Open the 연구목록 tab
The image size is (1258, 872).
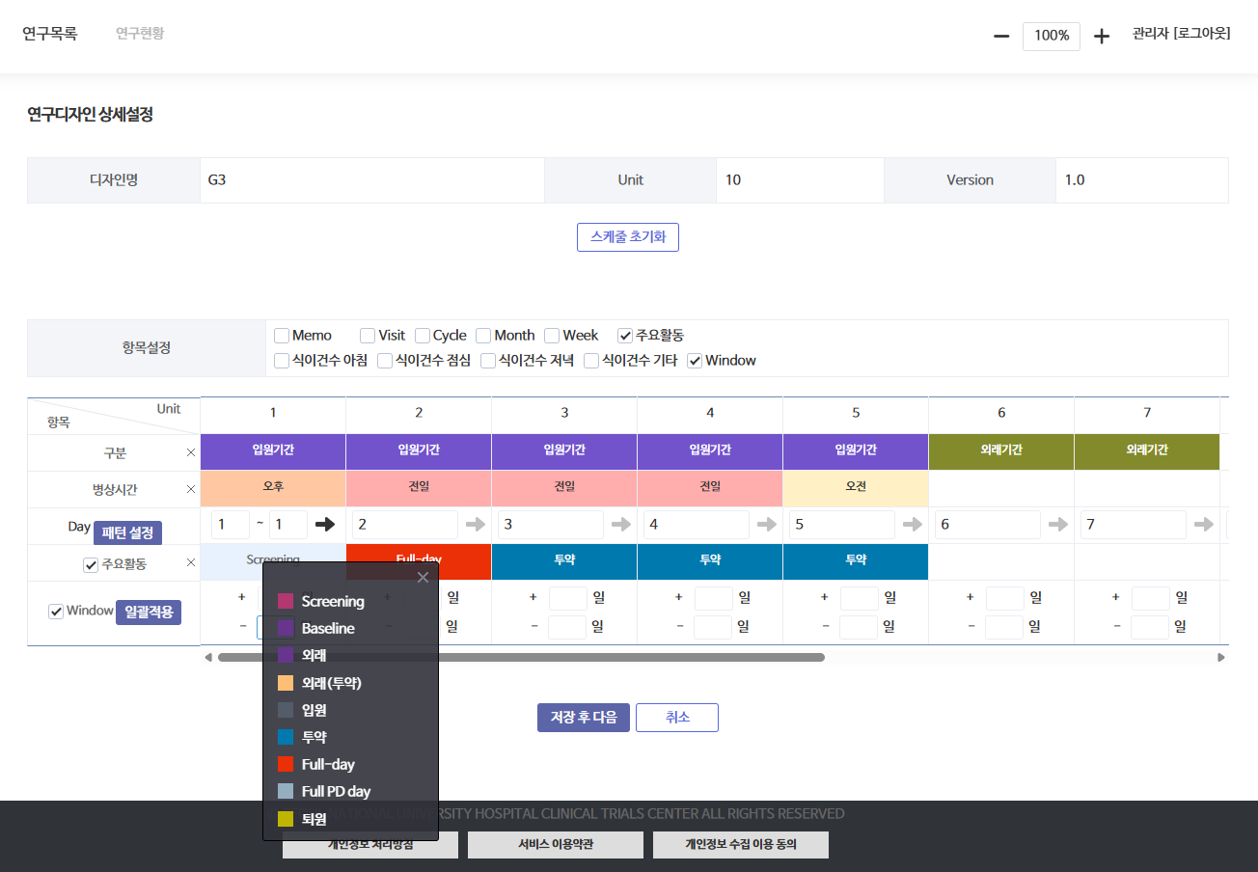pyautogui.click(x=50, y=34)
